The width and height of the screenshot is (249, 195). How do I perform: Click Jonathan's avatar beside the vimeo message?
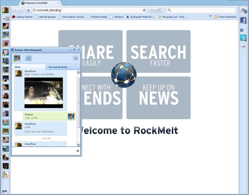pos(19,73)
